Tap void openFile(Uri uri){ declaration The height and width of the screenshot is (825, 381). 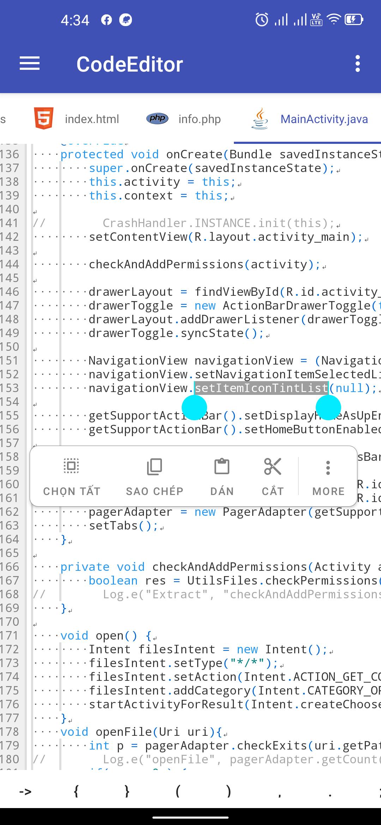point(141,732)
